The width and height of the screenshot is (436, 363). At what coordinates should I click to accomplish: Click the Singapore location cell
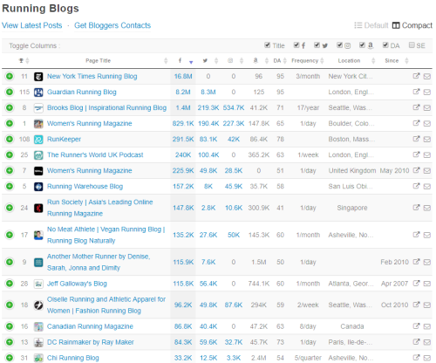click(x=352, y=208)
